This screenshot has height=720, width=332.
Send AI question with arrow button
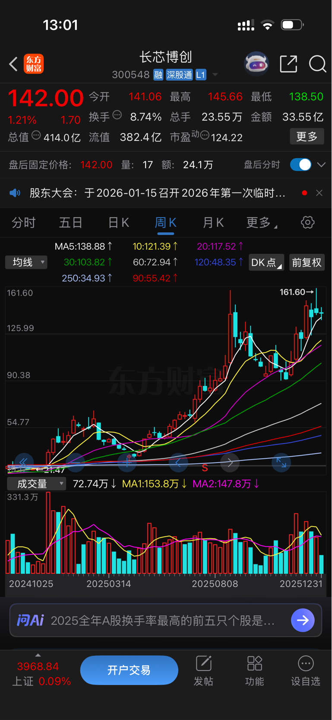tap(303, 621)
